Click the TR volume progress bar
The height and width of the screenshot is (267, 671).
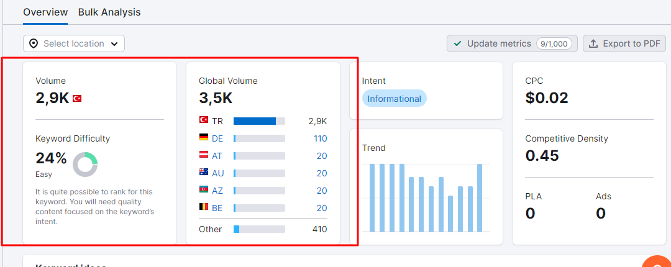click(259, 121)
